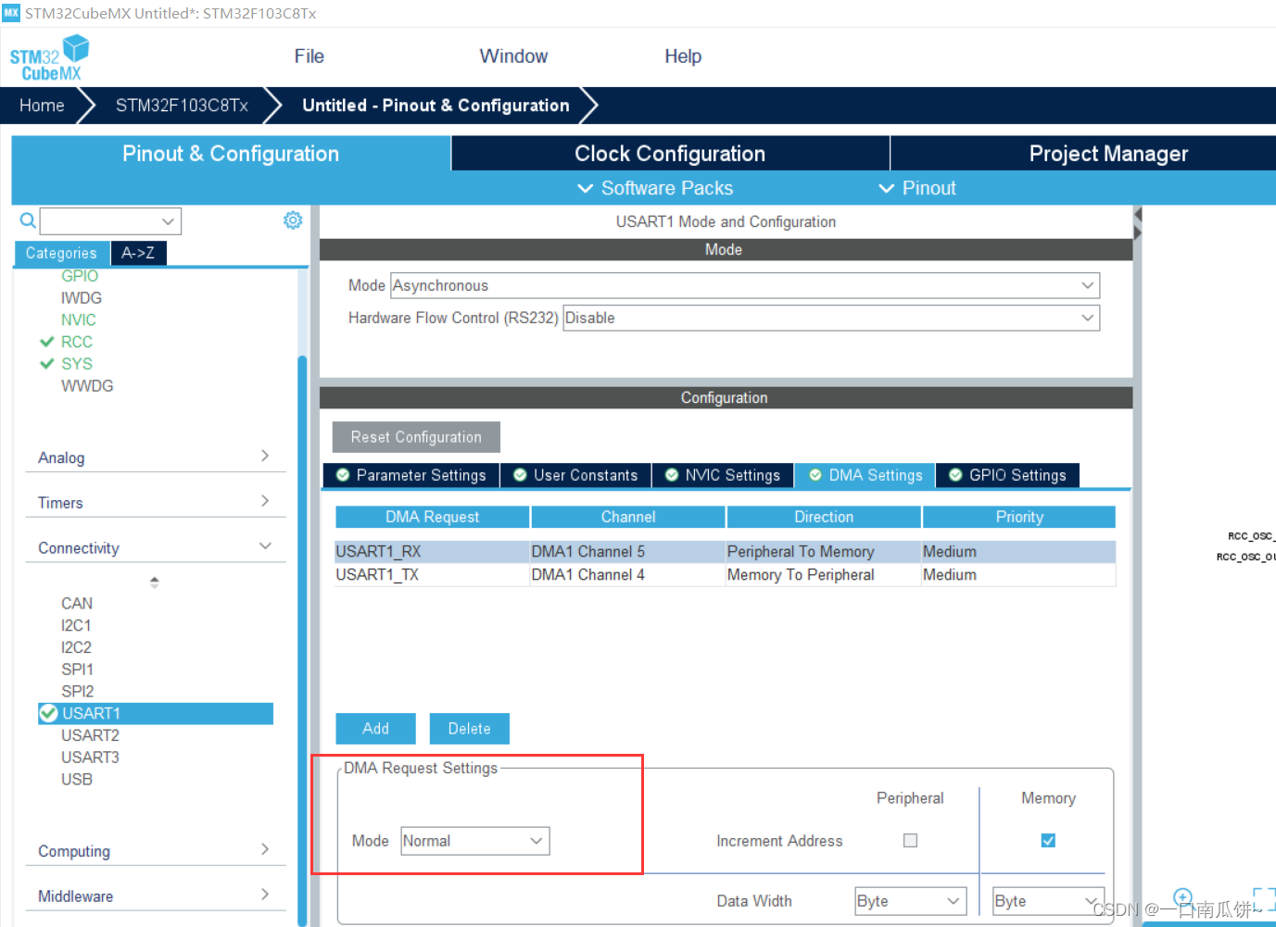Switch to the A->Z list tab
Viewport: 1276px width, 927px height.
[x=138, y=253]
